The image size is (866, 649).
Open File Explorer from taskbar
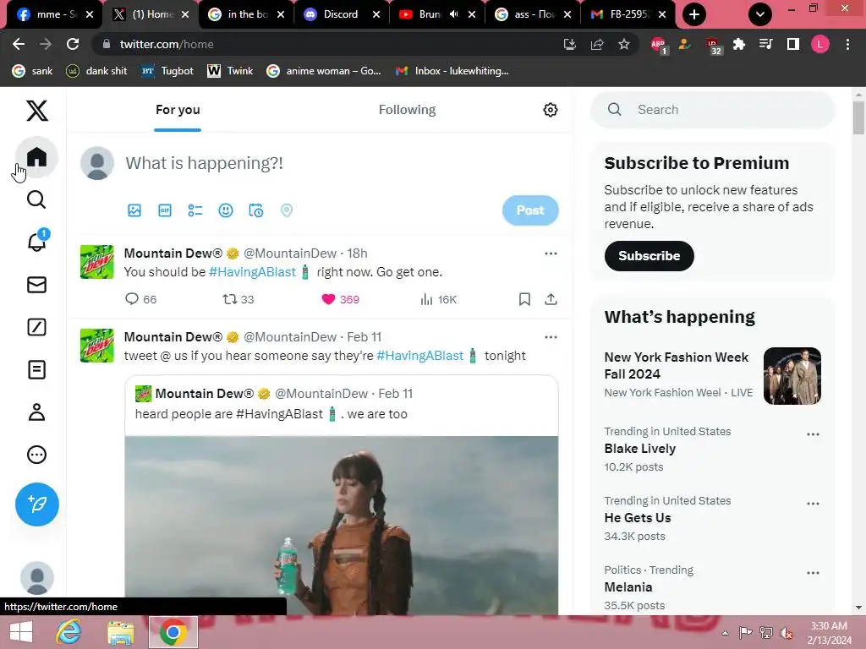tap(120, 632)
